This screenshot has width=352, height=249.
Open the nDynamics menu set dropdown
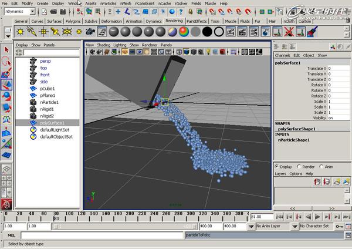point(32,11)
